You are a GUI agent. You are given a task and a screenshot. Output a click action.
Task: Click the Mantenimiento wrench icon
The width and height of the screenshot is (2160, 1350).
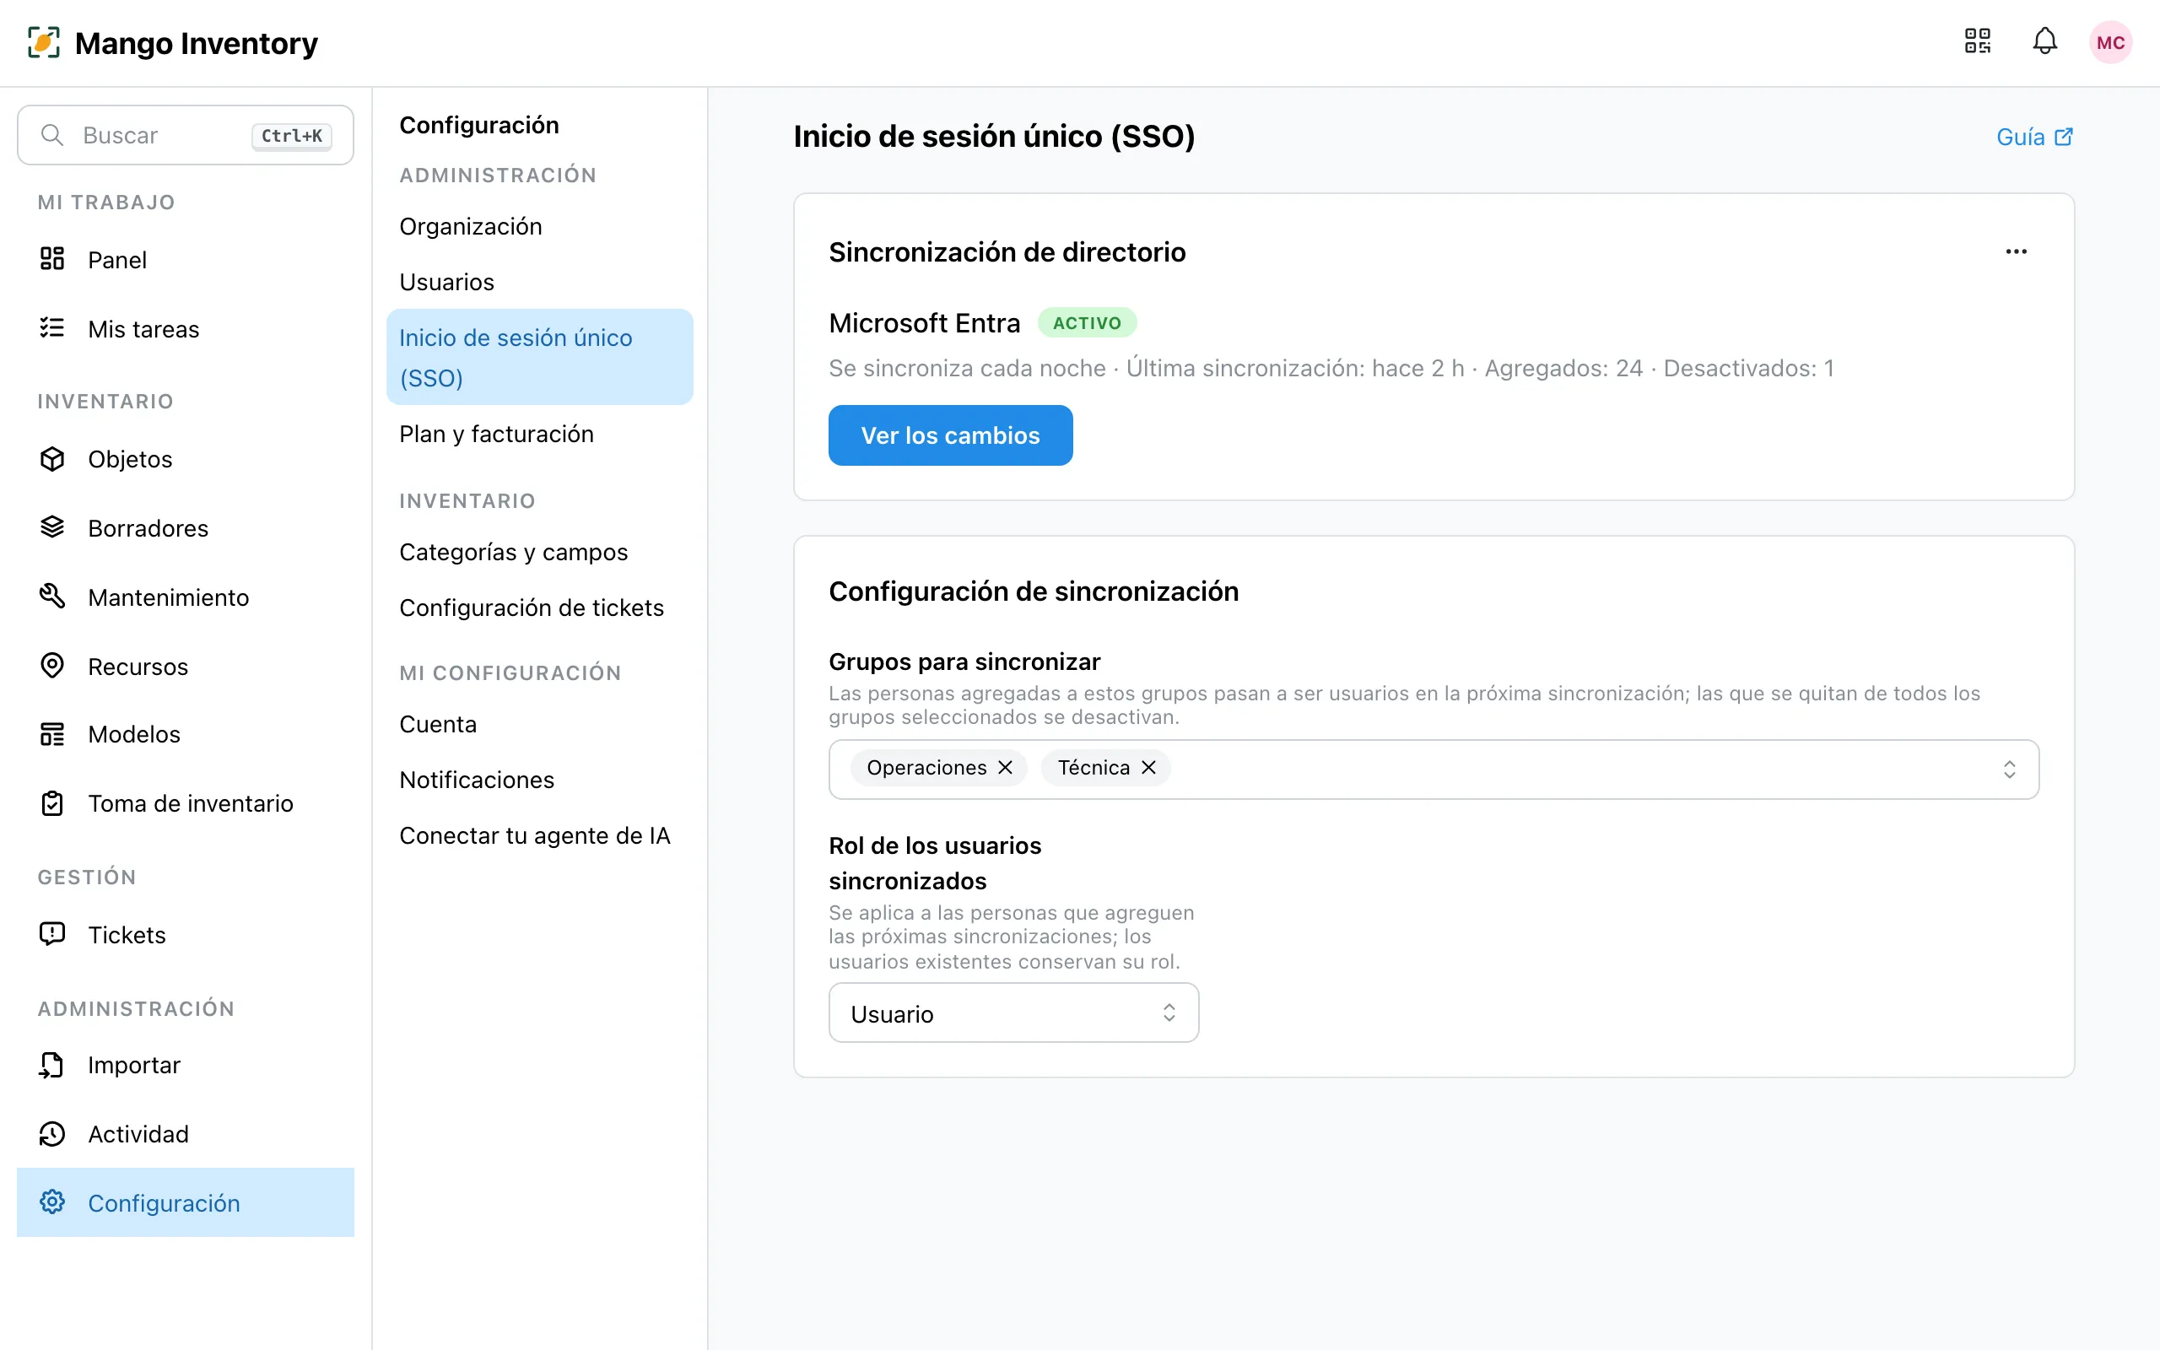click(x=51, y=596)
